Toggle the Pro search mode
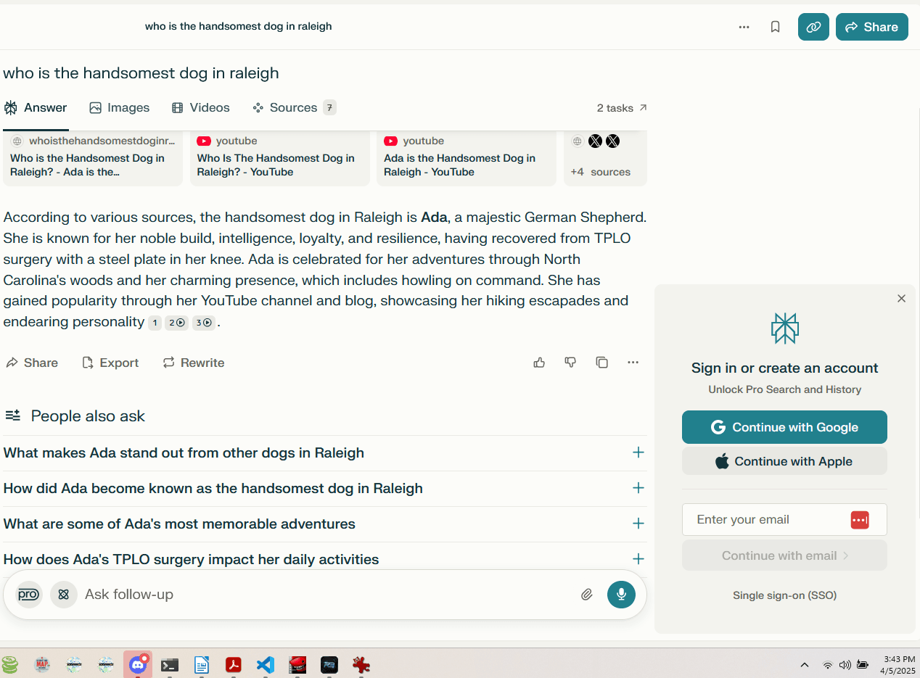 coord(28,595)
